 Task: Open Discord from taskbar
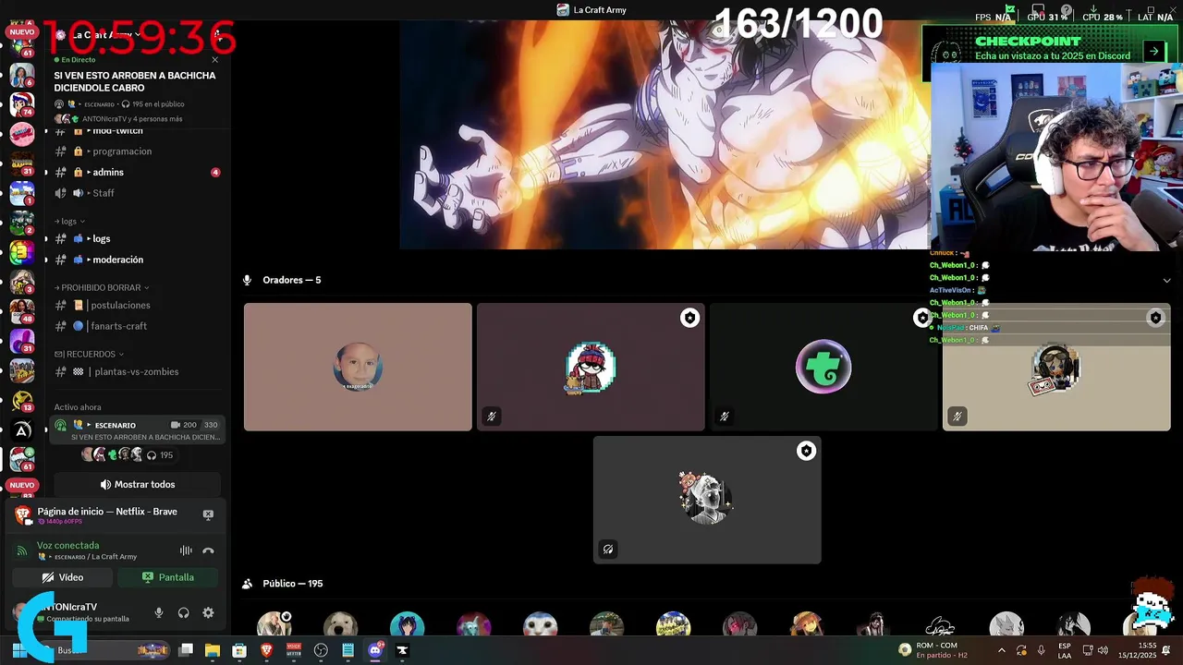(375, 650)
